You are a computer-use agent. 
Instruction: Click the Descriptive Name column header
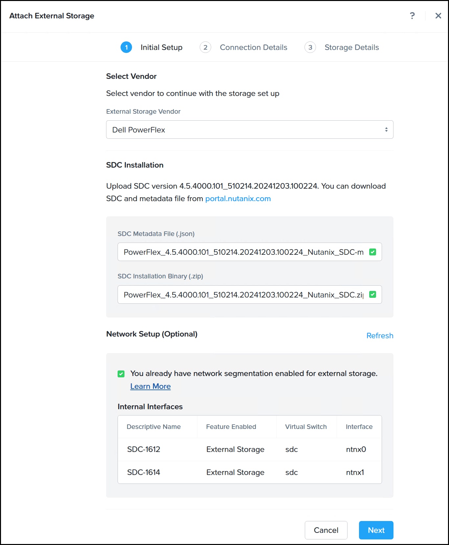click(154, 427)
